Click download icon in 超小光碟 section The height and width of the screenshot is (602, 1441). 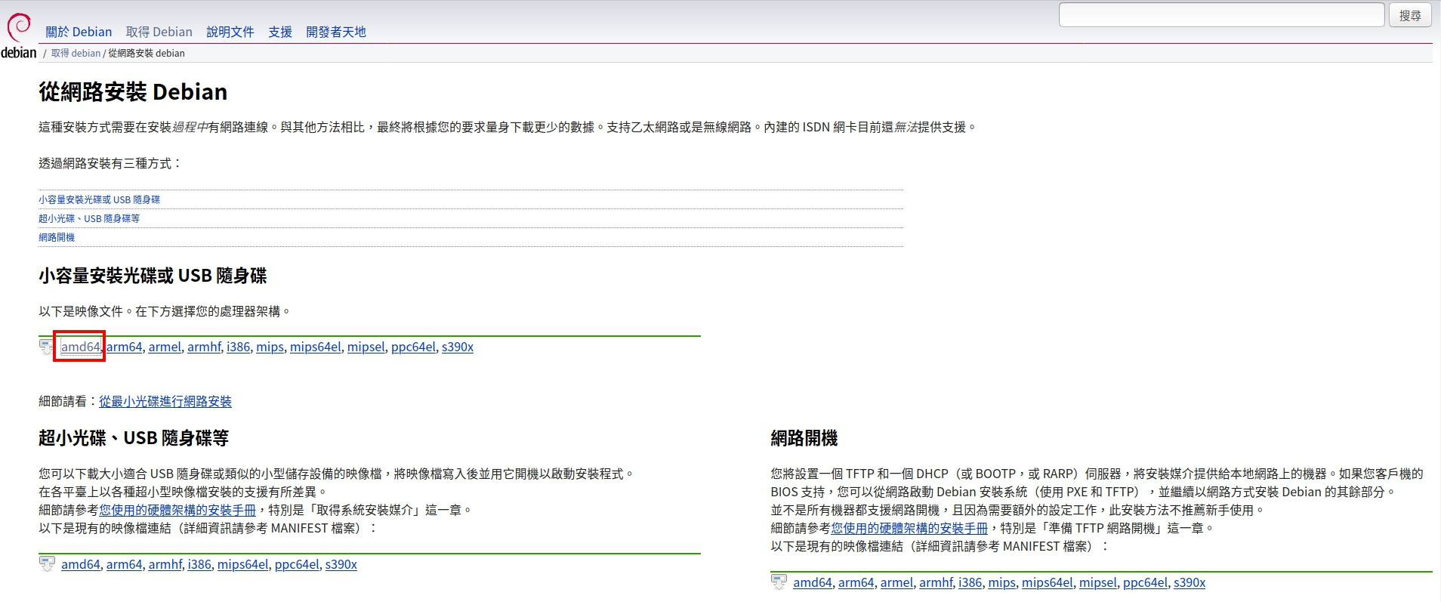(47, 563)
